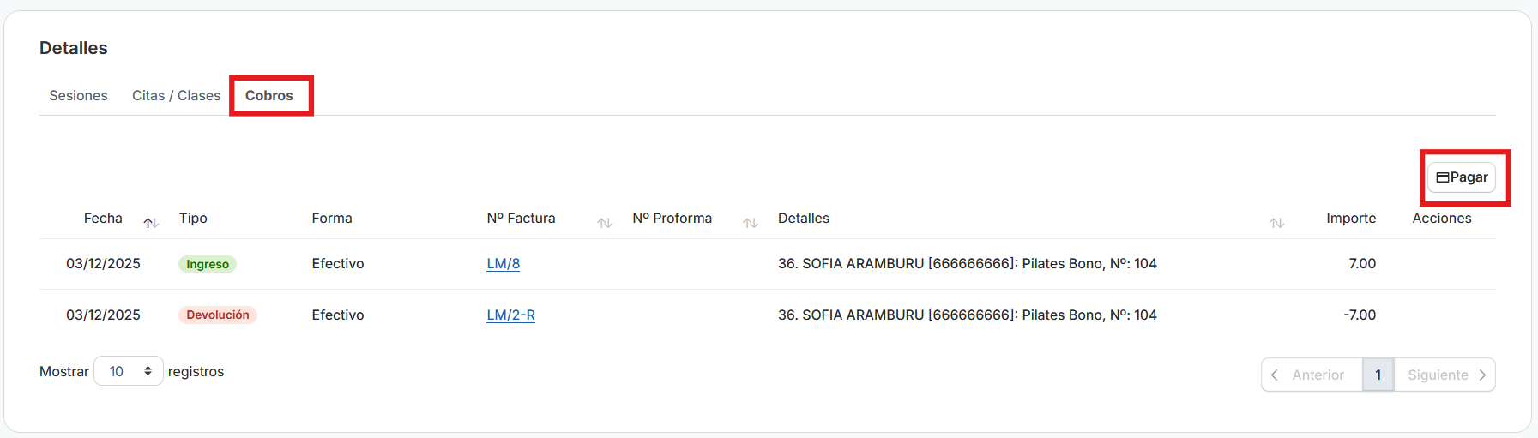Go to the Siguiente page

[1445, 375]
